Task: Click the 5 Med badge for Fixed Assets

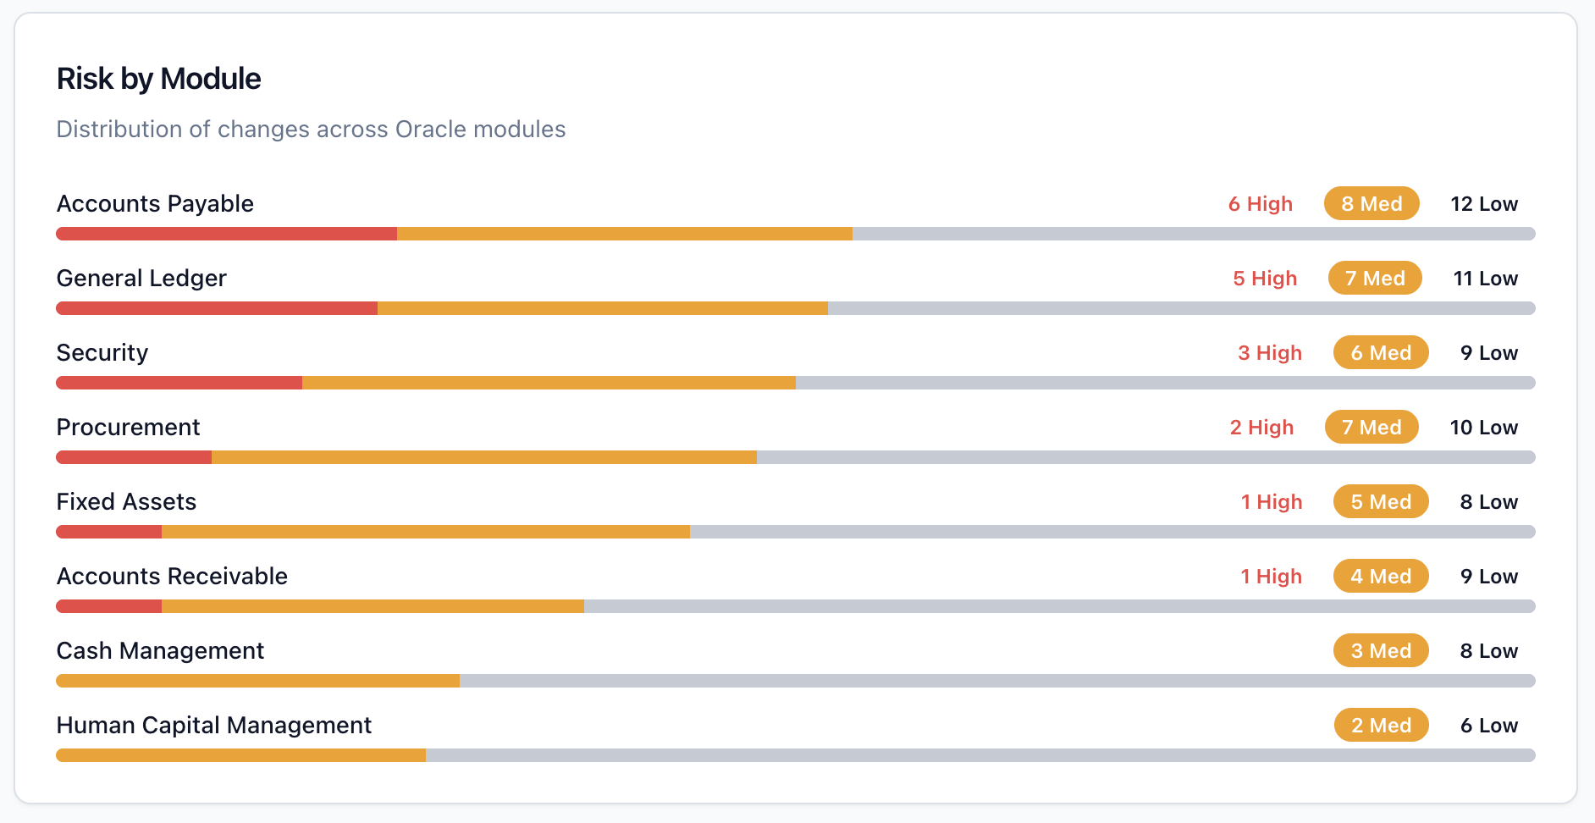Action: click(1381, 502)
